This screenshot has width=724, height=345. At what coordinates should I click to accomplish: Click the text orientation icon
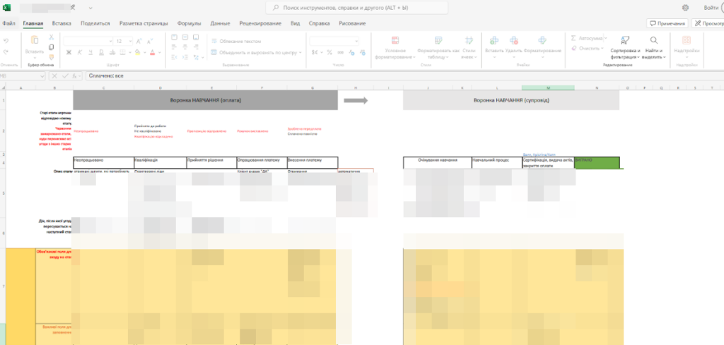pyautogui.click(x=197, y=57)
